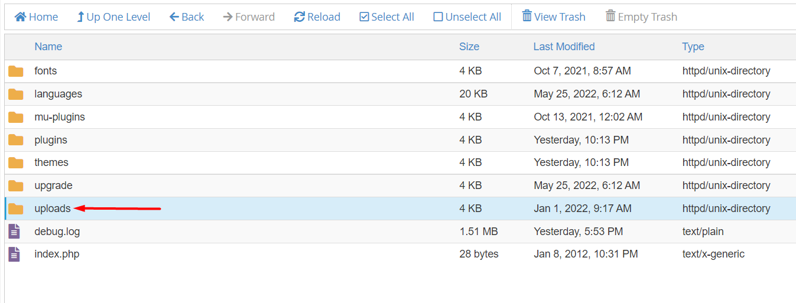
Task: Select the uploads folder row name
Action: (53, 208)
